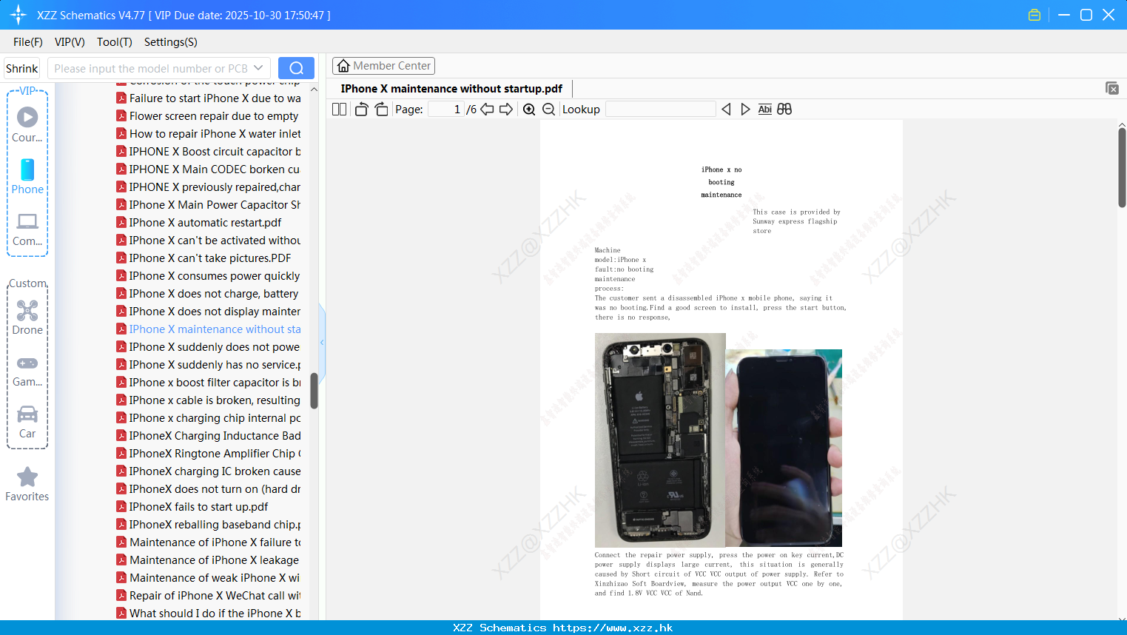Click the www.xzz.hk link in status bar
The image size is (1127, 635).
tap(613, 628)
